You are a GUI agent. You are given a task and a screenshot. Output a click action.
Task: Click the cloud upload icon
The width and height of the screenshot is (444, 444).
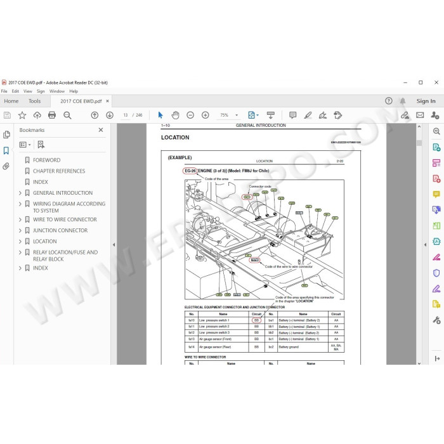click(37, 115)
